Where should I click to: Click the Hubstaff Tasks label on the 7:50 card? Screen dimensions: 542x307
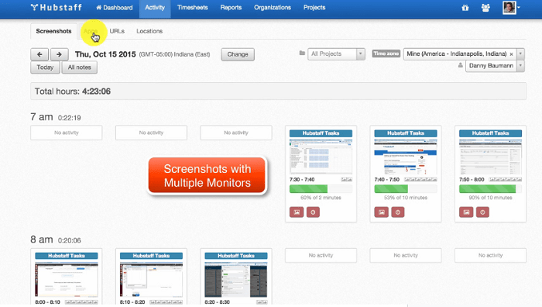click(490, 133)
